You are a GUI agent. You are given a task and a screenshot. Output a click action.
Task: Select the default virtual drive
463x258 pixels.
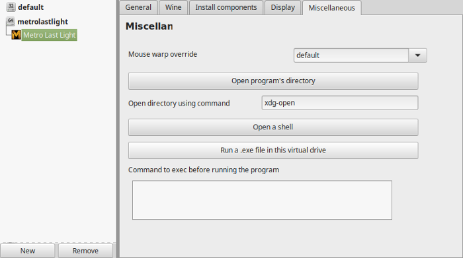[x=30, y=7]
